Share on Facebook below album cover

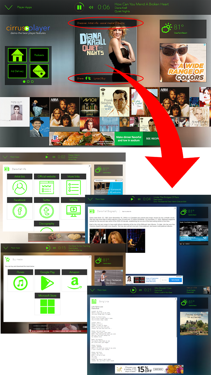86,79
